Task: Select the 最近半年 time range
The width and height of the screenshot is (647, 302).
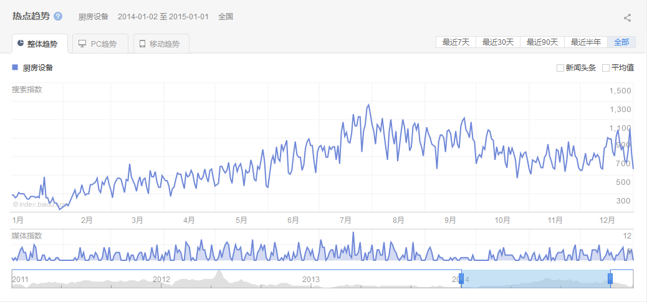Action: [x=586, y=42]
